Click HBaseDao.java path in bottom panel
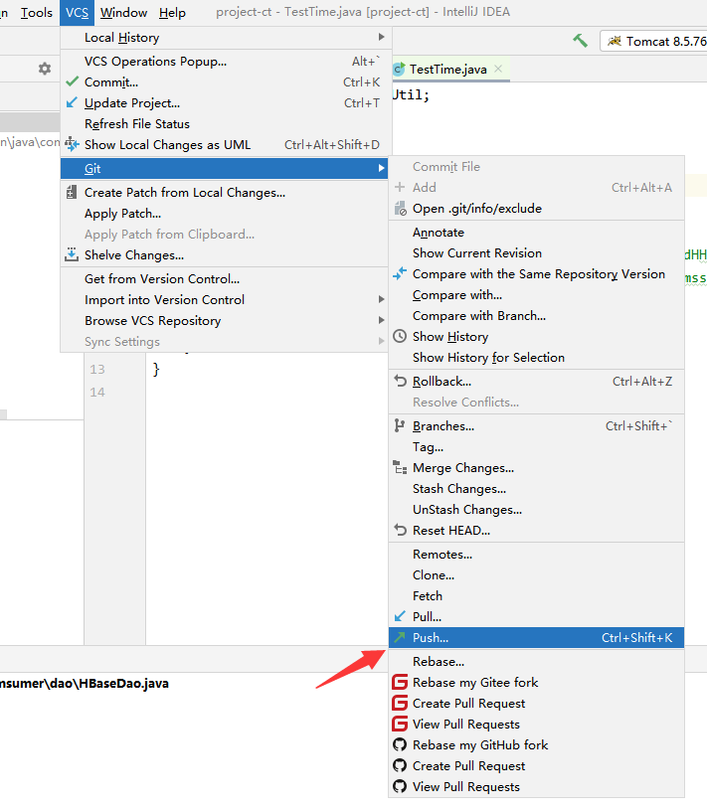The image size is (707, 812). point(85,684)
